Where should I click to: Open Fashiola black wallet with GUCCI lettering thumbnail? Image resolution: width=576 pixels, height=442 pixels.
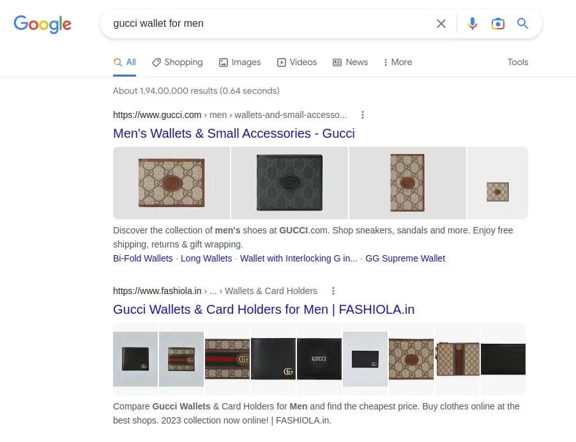pos(319,359)
